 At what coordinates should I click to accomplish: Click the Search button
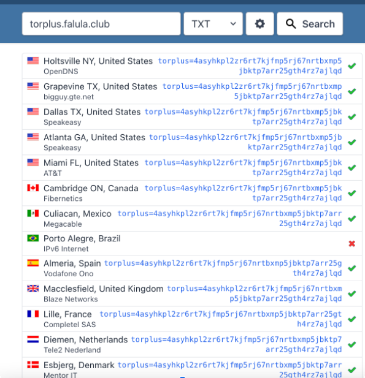[310, 24]
